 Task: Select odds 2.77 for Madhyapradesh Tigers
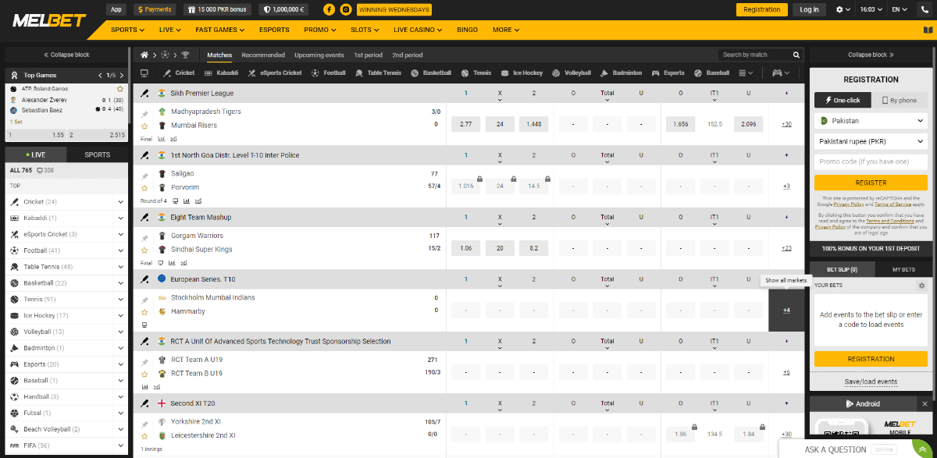pyautogui.click(x=465, y=124)
